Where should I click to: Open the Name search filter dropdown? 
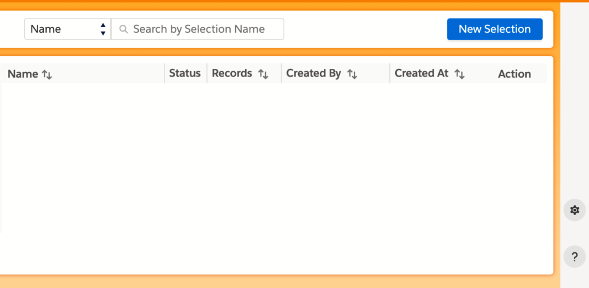coord(67,29)
